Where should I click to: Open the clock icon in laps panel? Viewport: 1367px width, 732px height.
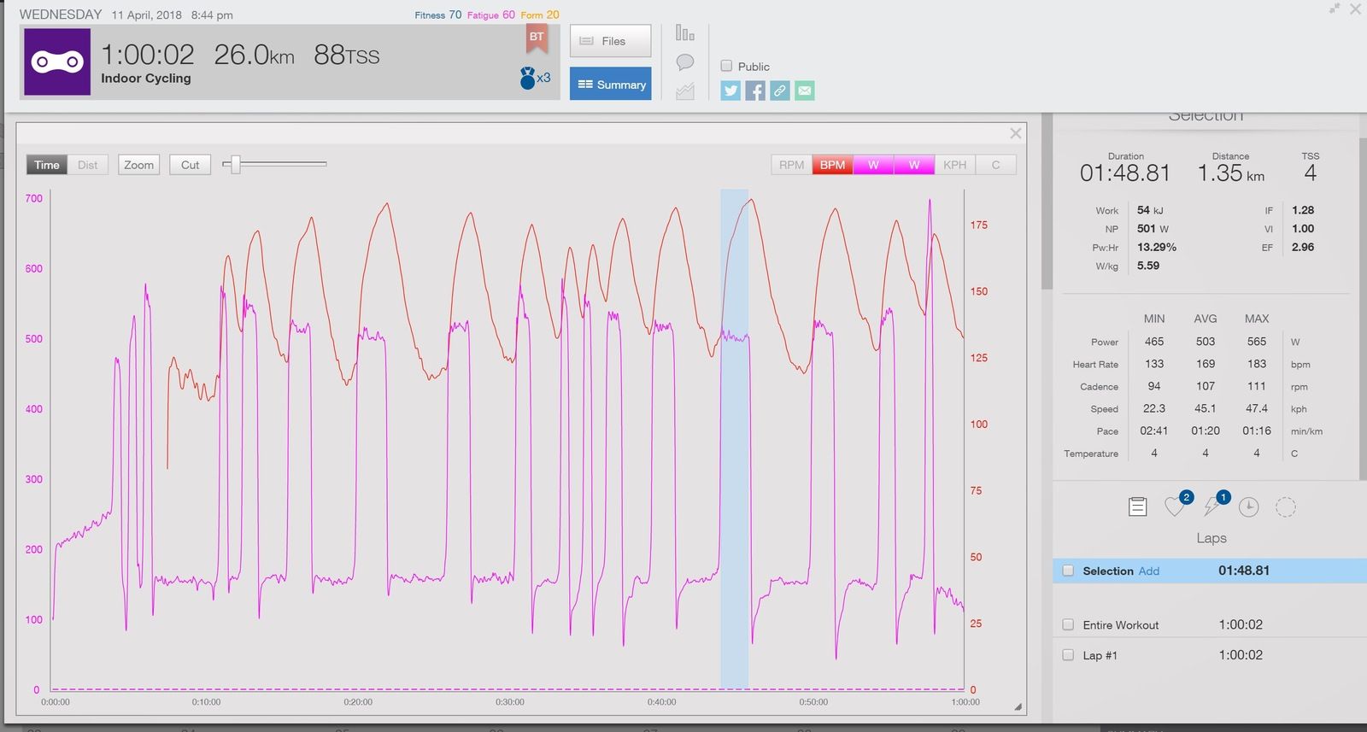click(x=1248, y=507)
